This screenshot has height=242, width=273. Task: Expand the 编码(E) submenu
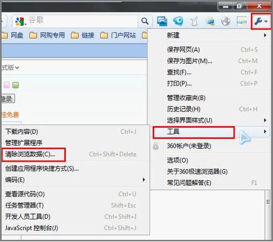coord(75,179)
